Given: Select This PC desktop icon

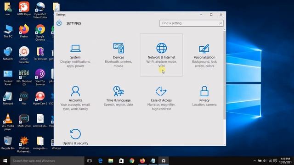Looking at the screenshot, I should click(x=8, y=31).
